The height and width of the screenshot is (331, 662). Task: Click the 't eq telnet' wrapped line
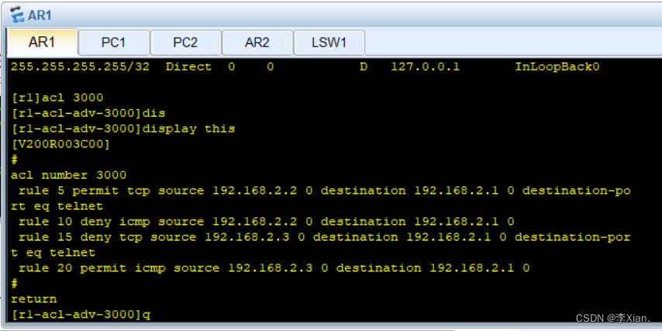click(53, 253)
